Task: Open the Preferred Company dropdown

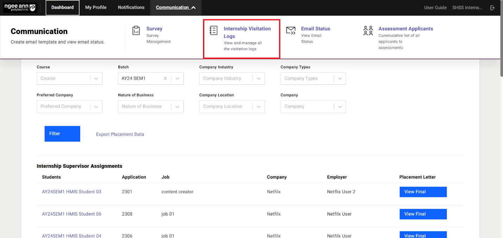Action: click(x=96, y=107)
